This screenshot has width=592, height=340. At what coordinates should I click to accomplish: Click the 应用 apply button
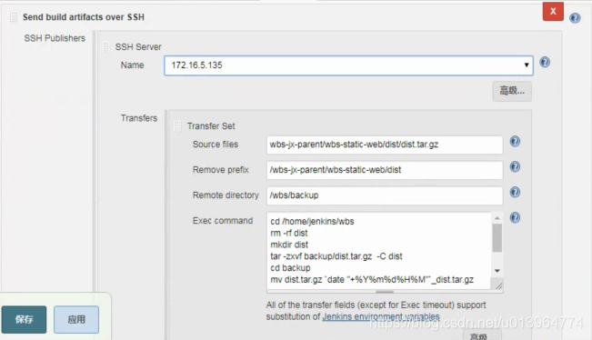tap(76, 320)
